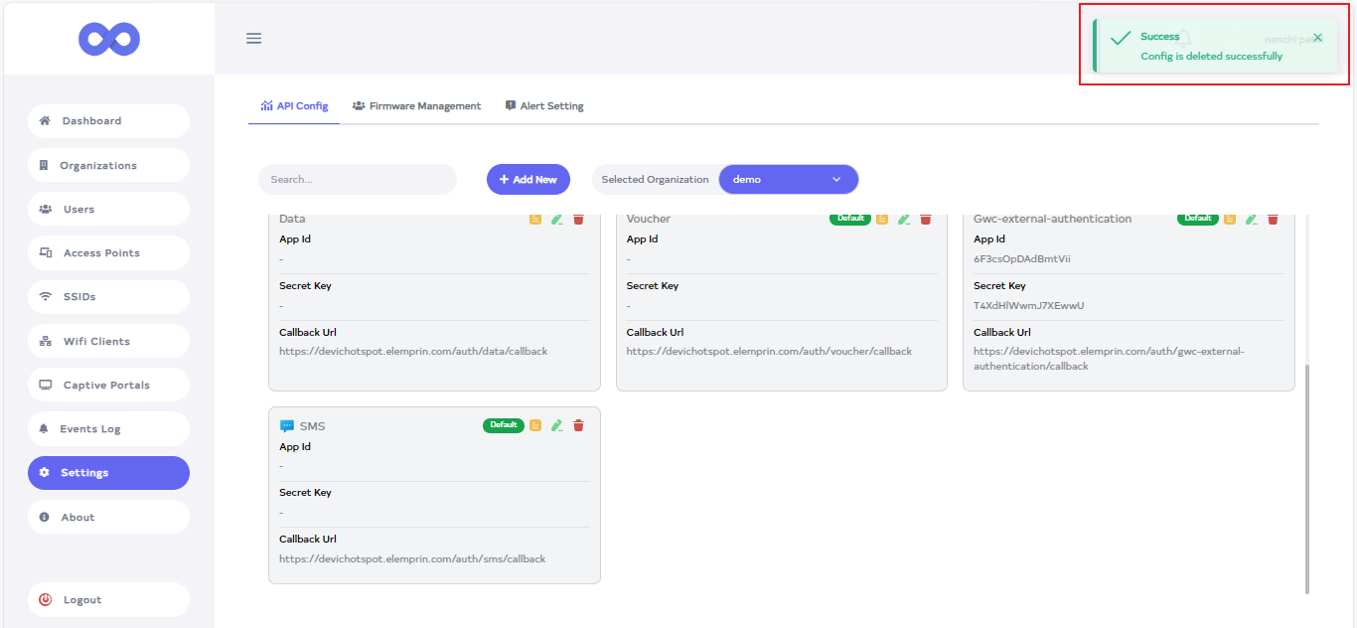
Task: Delete the Gwc-external-authentication config
Action: tap(1273, 219)
